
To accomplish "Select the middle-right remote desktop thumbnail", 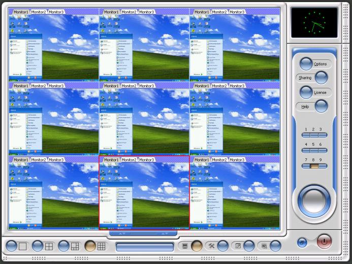I will click(235, 122).
